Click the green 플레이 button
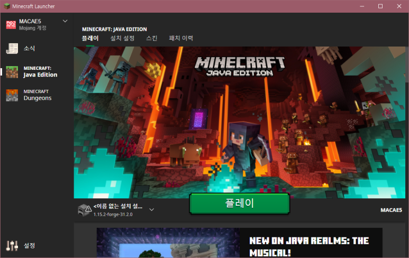Screen dimensions: 409x258 [x=240, y=204]
